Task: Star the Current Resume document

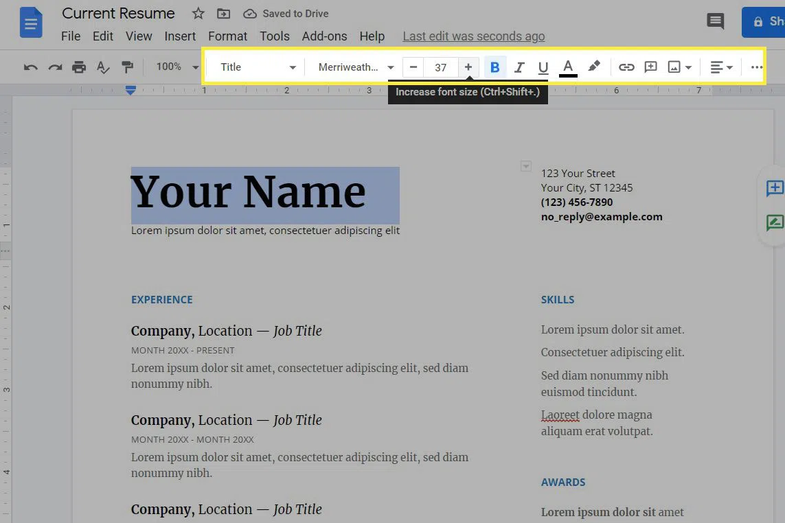Action: [x=198, y=14]
